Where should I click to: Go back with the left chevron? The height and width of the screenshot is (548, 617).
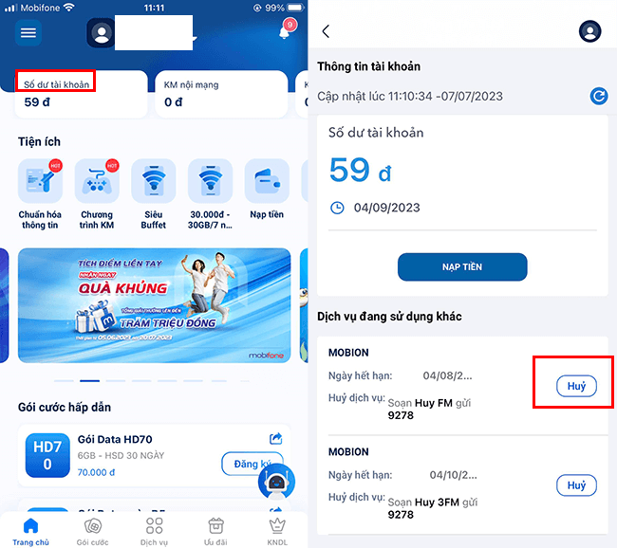[326, 31]
